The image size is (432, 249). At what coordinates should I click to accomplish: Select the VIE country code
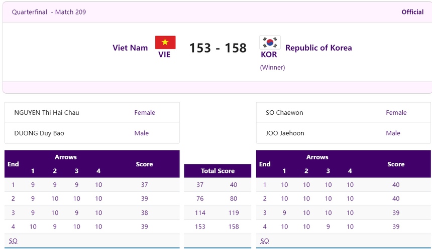164,55
